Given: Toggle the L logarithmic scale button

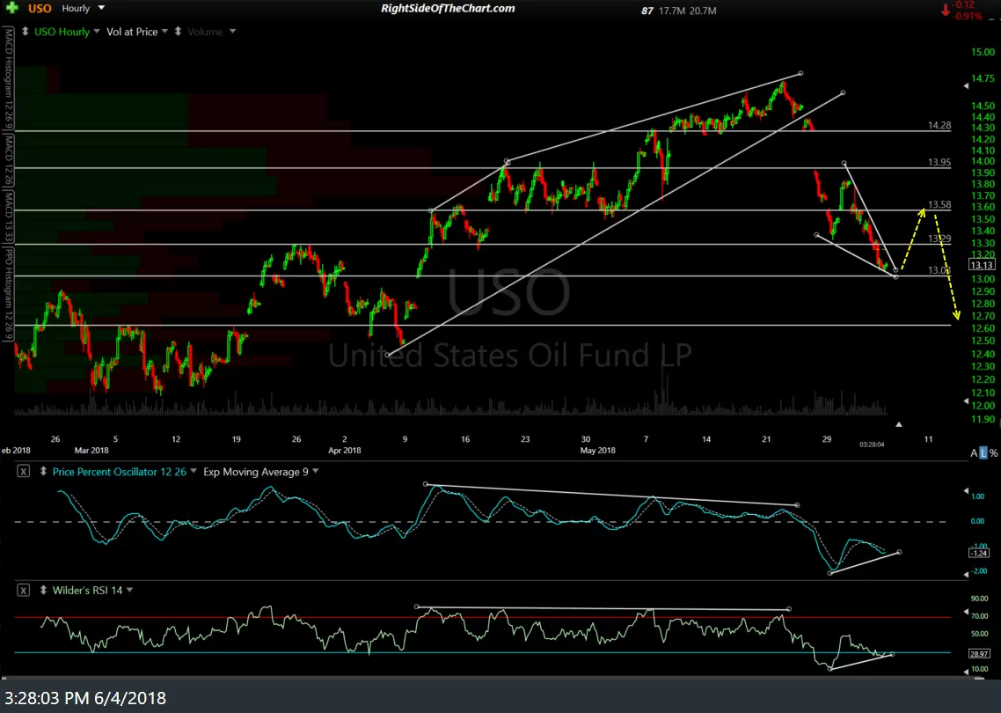Looking at the screenshot, I should pyautogui.click(x=983, y=452).
